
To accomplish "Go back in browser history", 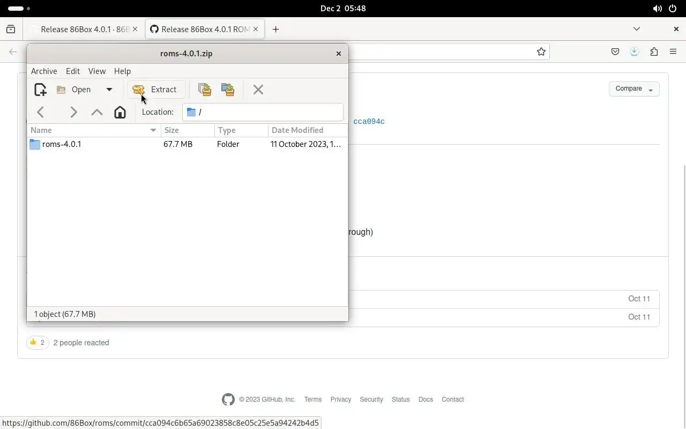I will (13, 51).
